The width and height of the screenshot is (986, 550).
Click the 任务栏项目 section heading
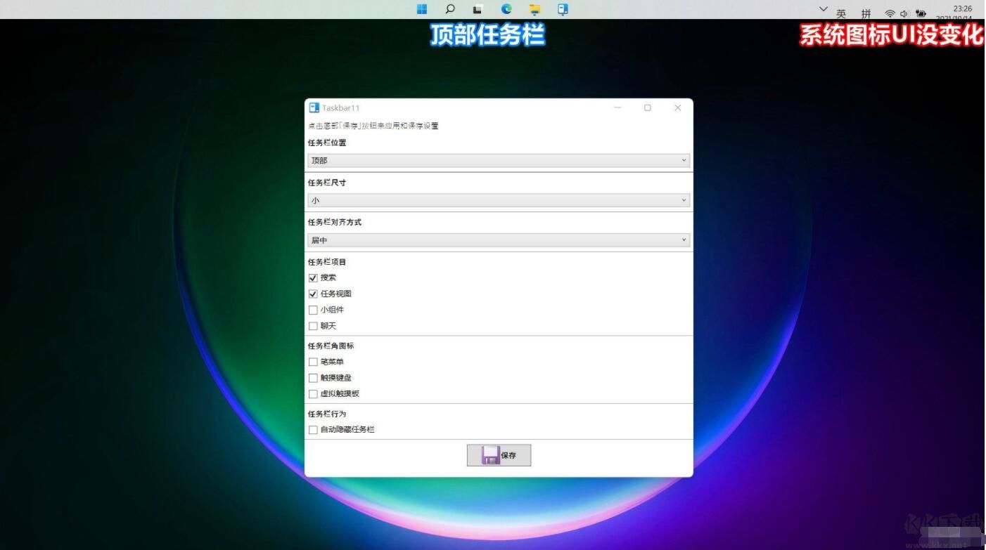point(327,262)
